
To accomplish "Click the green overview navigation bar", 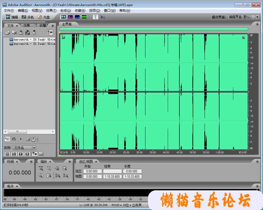I will coord(154,29).
